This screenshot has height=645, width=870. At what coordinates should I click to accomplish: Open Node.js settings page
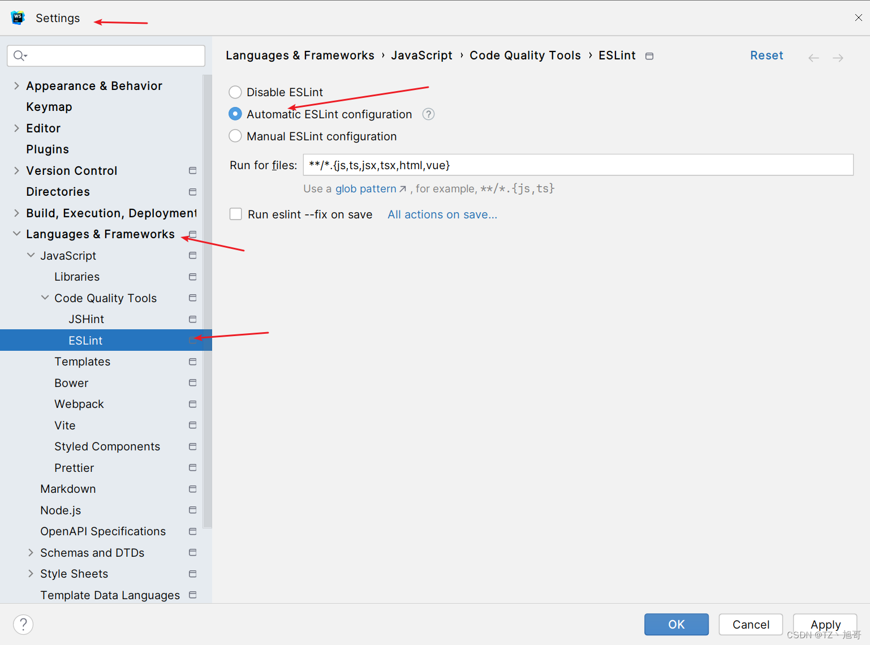coord(61,510)
